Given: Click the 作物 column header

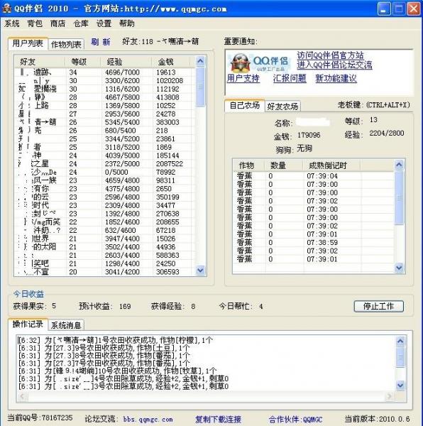Looking at the screenshot, I should (248, 165).
